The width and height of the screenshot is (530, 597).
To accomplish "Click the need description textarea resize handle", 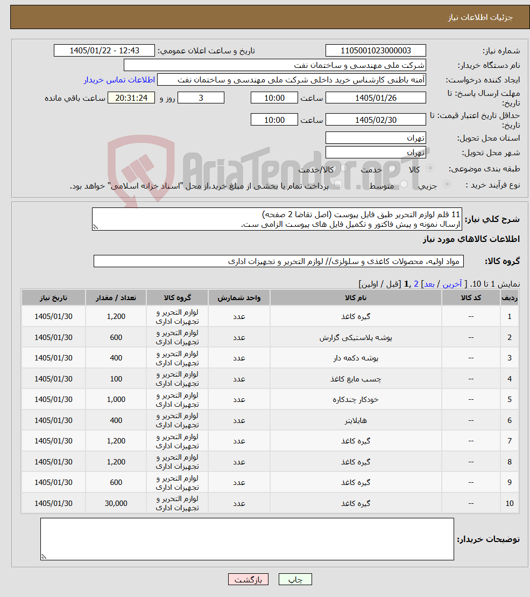I will 95,227.
